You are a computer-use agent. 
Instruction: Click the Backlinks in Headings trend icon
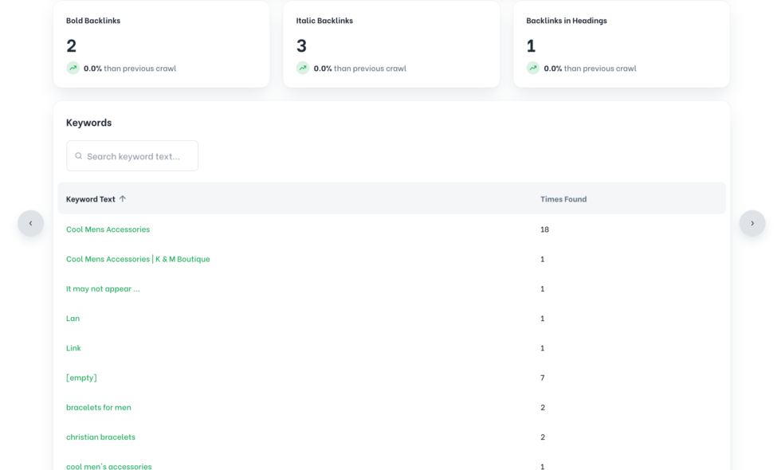(533, 68)
